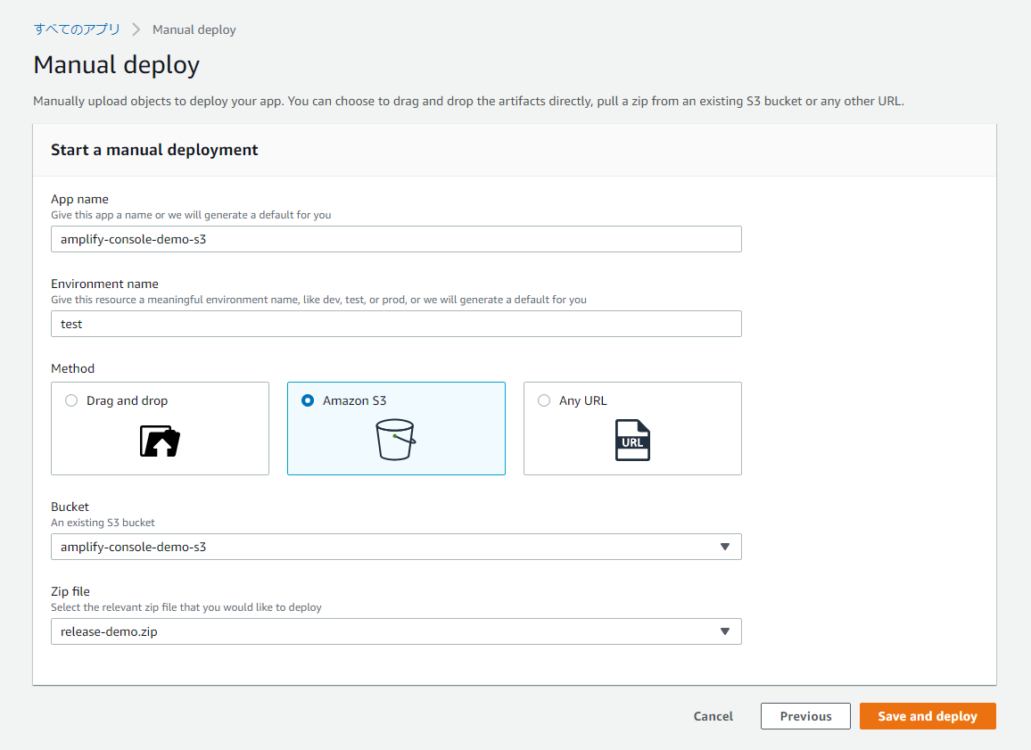Viewport: 1031px width, 750px height.
Task: Go to すべてのアプリ breadcrumb link
Action: pyautogui.click(x=77, y=29)
